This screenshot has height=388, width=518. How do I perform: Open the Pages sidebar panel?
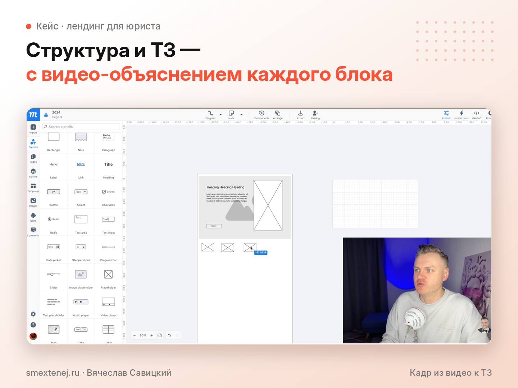click(x=33, y=158)
